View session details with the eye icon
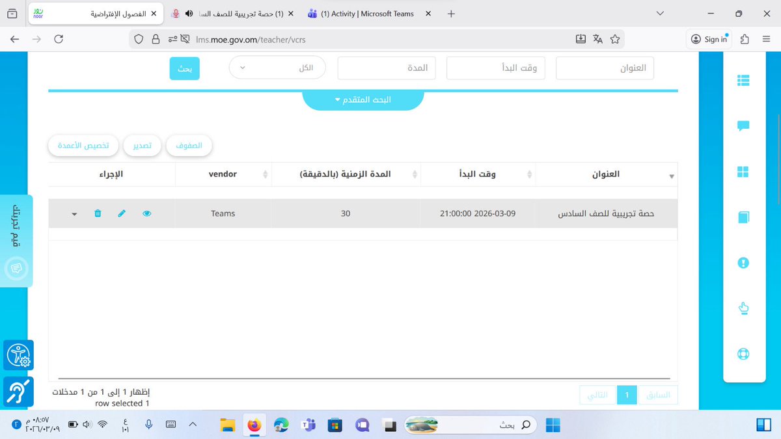The height and width of the screenshot is (439, 781). click(146, 213)
